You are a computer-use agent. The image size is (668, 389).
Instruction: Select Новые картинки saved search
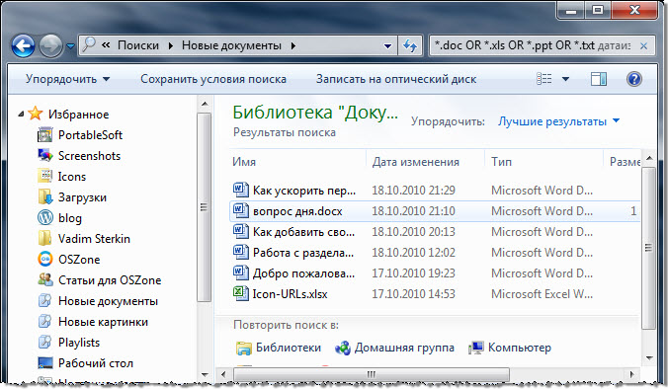pos(93,322)
